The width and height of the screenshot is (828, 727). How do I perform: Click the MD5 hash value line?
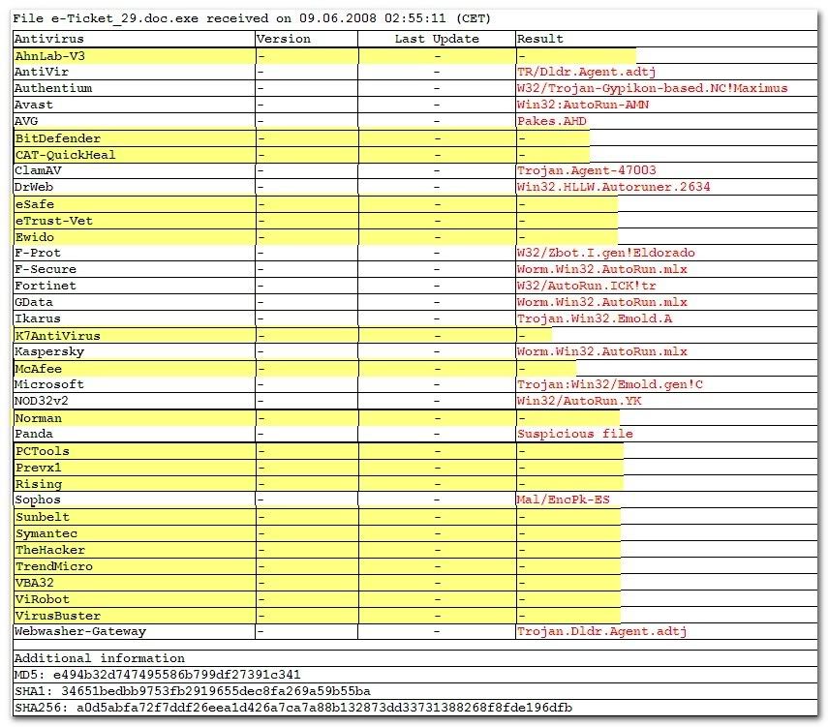click(158, 675)
